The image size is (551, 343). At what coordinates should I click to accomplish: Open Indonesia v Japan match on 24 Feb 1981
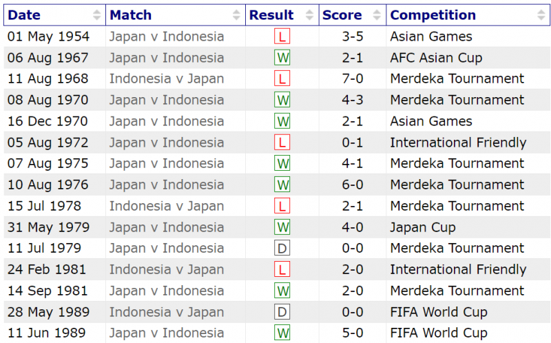point(167,269)
